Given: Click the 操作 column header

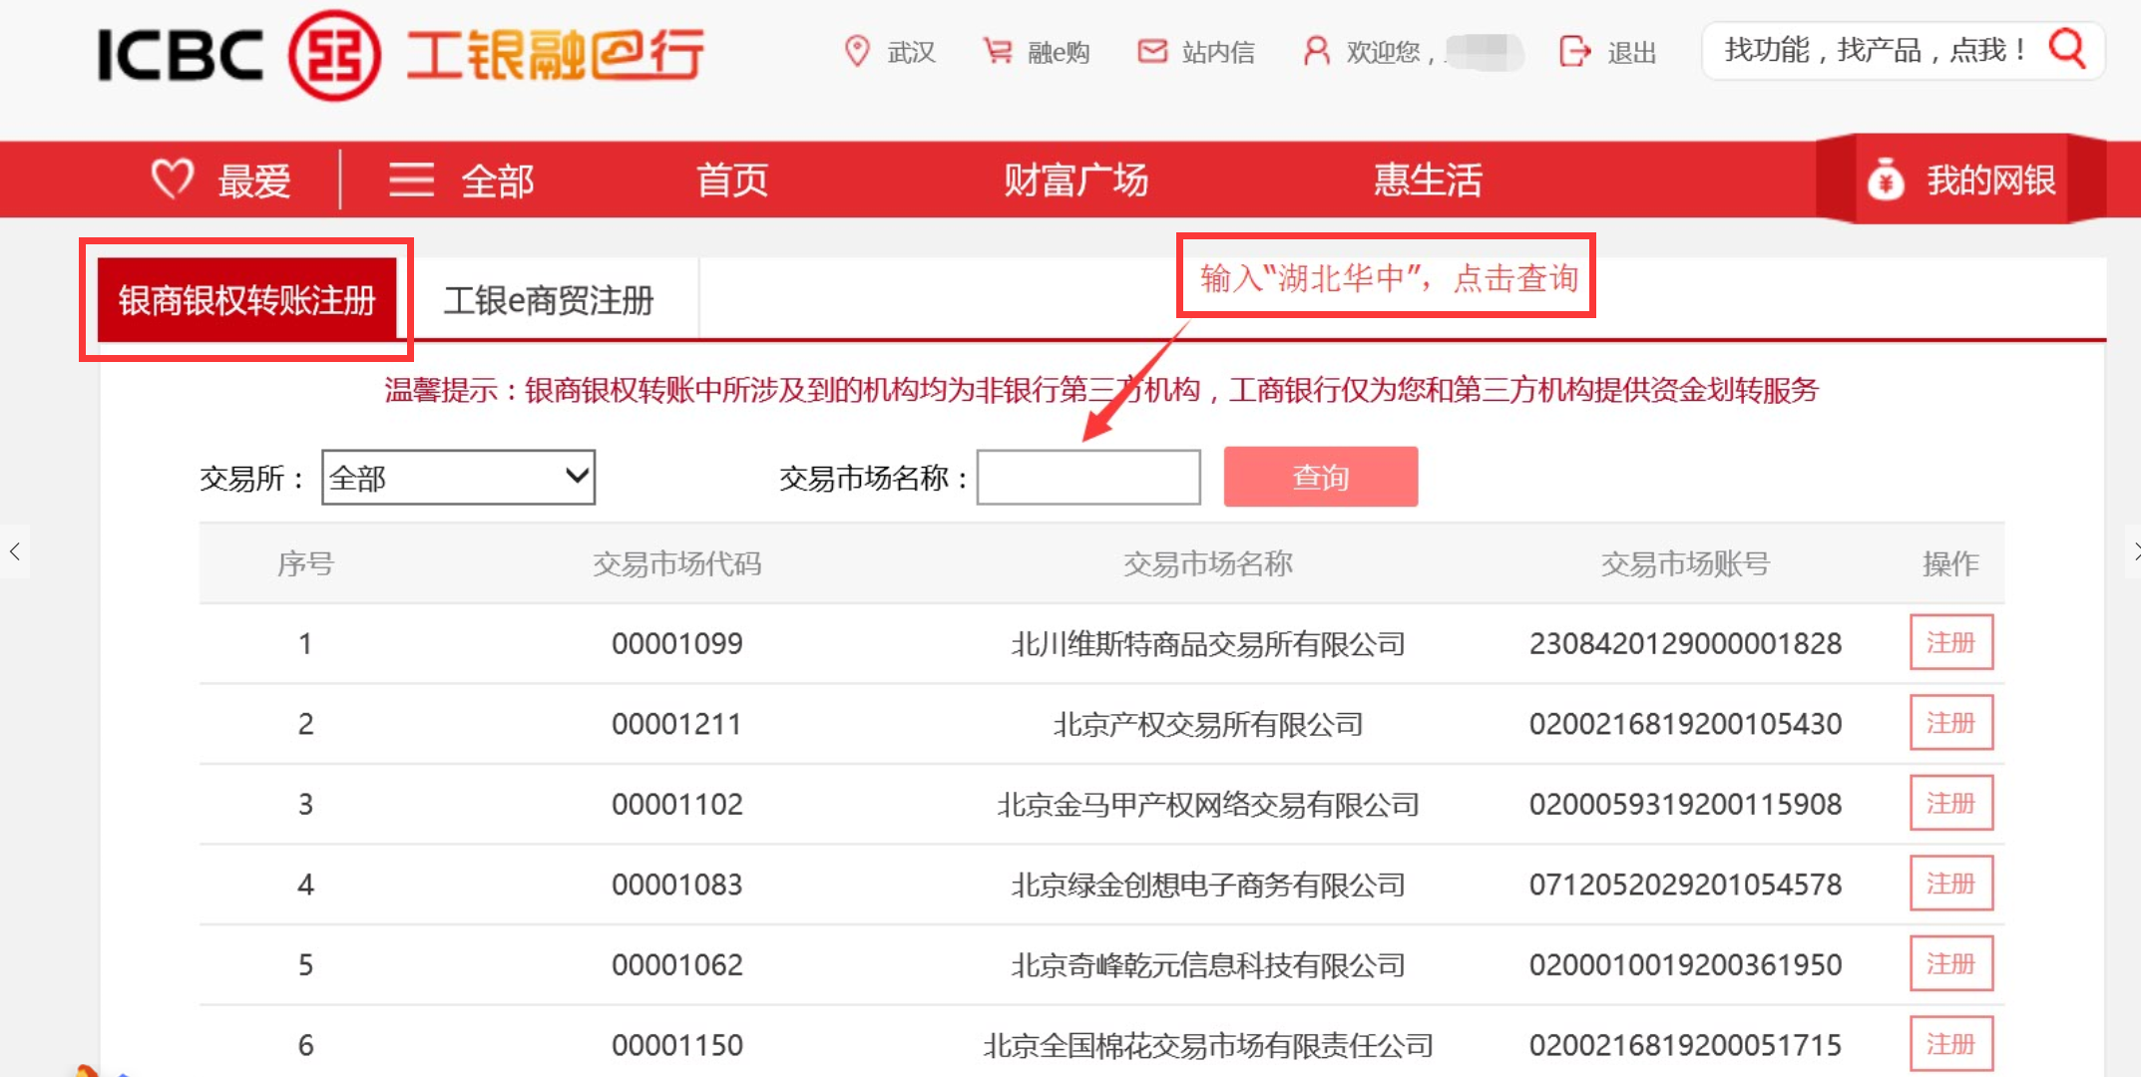Looking at the screenshot, I should point(1951,563).
